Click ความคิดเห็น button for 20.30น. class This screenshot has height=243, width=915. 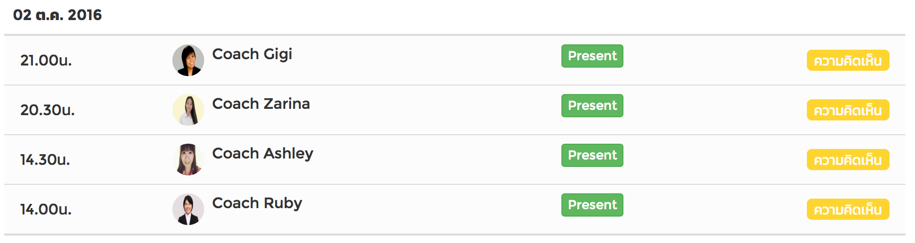pyautogui.click(x=848, y=110)
